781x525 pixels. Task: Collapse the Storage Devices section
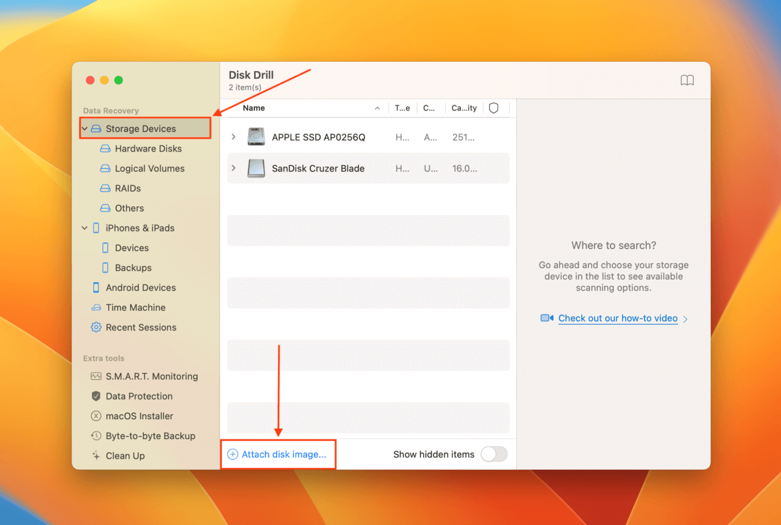[85, 129]
